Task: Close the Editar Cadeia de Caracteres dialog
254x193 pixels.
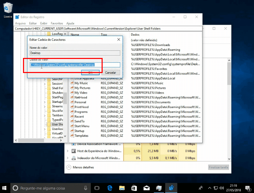Action: [118, 39]
